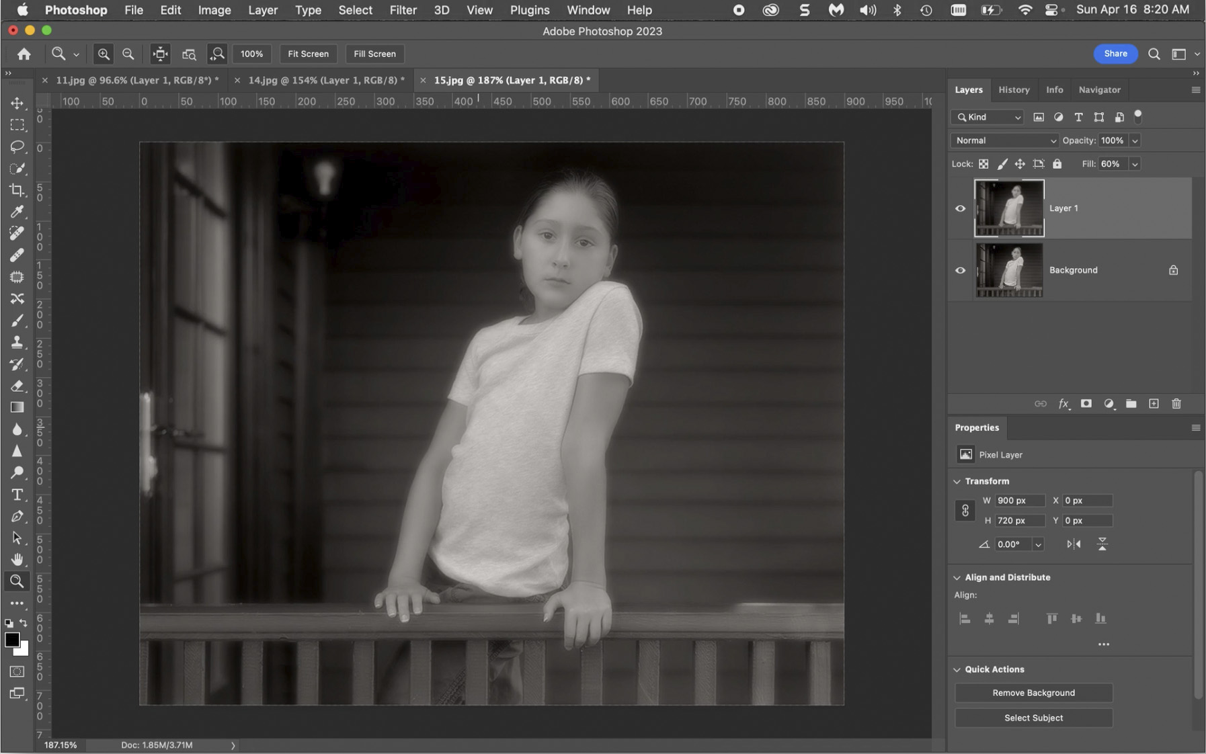The width and height of the screenshot is (1206, 754).
Task: Collapse the Transform section in Properties
Action: 957,481
